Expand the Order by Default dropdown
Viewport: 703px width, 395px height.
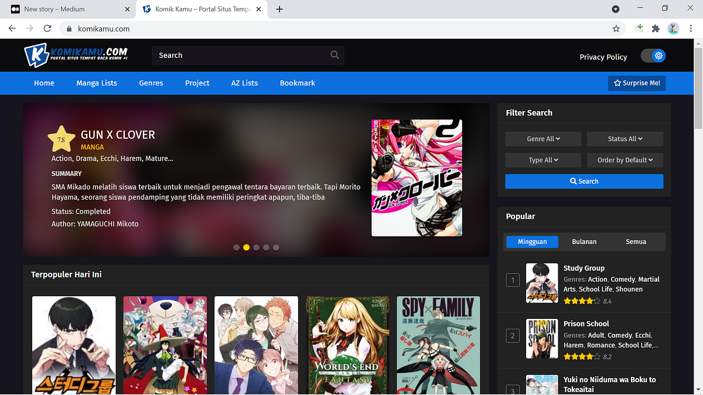625,160
